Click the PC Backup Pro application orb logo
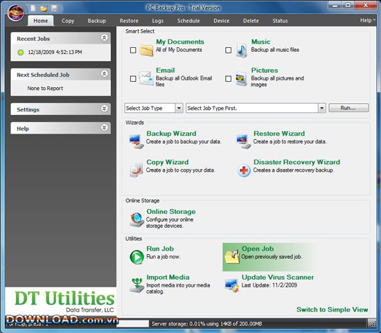 tap(16, 13)
